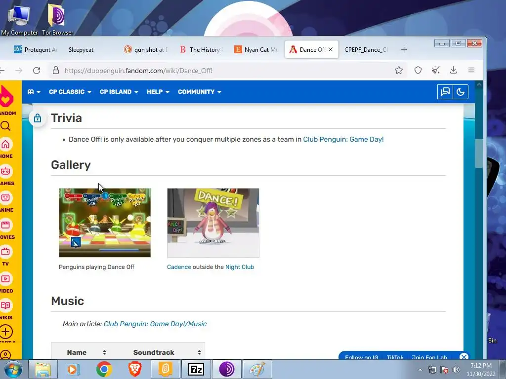Open the Tor Browser desktop shortcut
This screenshot has height=379, width=506.
(x=57, y=19)
